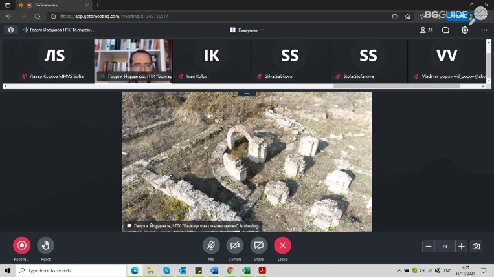Click the Share screen button
494x277 pixels.
click(x=258, y=245)
